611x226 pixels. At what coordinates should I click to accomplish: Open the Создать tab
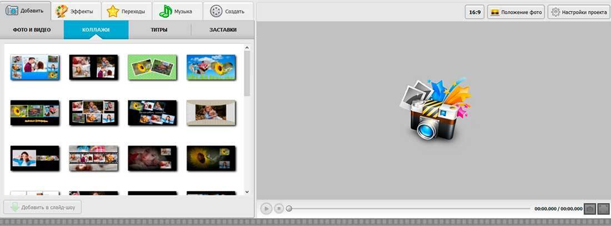228,11
